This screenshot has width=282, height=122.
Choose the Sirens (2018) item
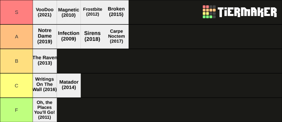click(x=93, y=36)
